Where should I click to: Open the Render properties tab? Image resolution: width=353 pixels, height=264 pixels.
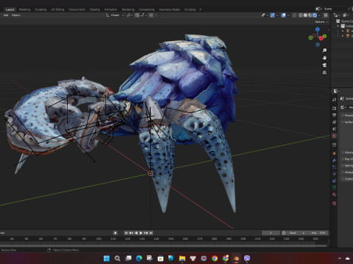(x=334, y=108)
